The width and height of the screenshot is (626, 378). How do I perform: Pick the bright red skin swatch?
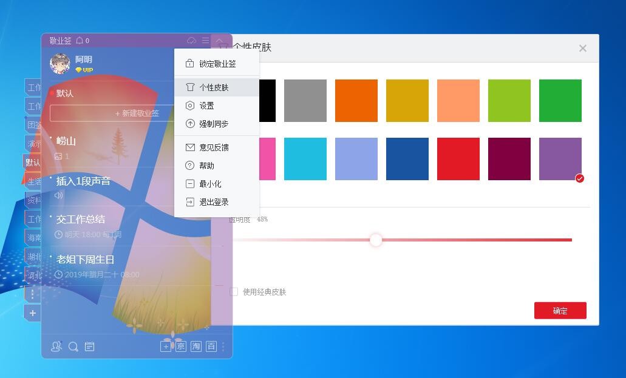click(458, 159)
